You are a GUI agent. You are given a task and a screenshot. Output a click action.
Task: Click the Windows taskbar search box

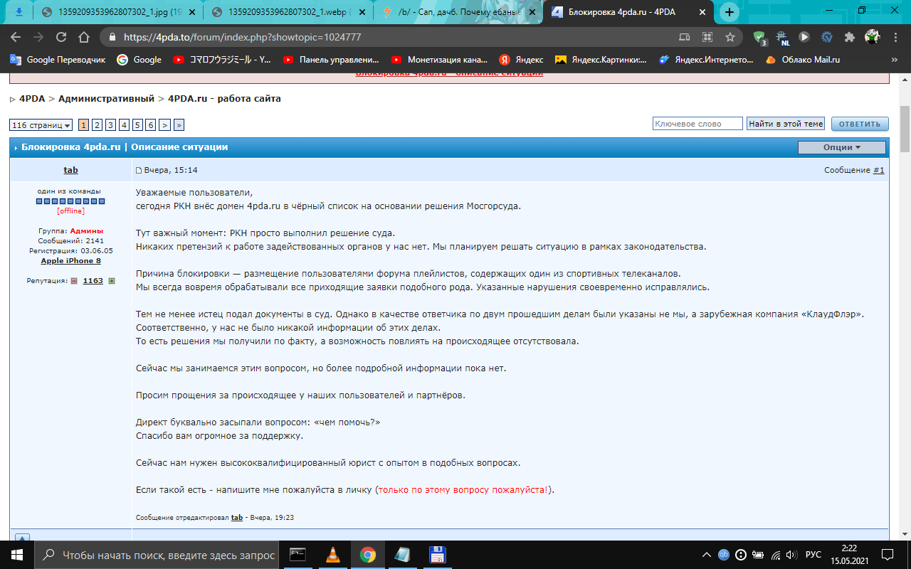point(156,555)
